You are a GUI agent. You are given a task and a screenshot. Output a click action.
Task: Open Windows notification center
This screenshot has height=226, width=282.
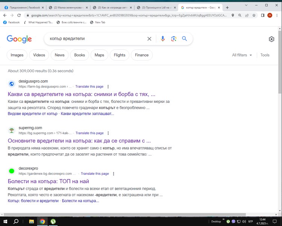click(274, 221)
